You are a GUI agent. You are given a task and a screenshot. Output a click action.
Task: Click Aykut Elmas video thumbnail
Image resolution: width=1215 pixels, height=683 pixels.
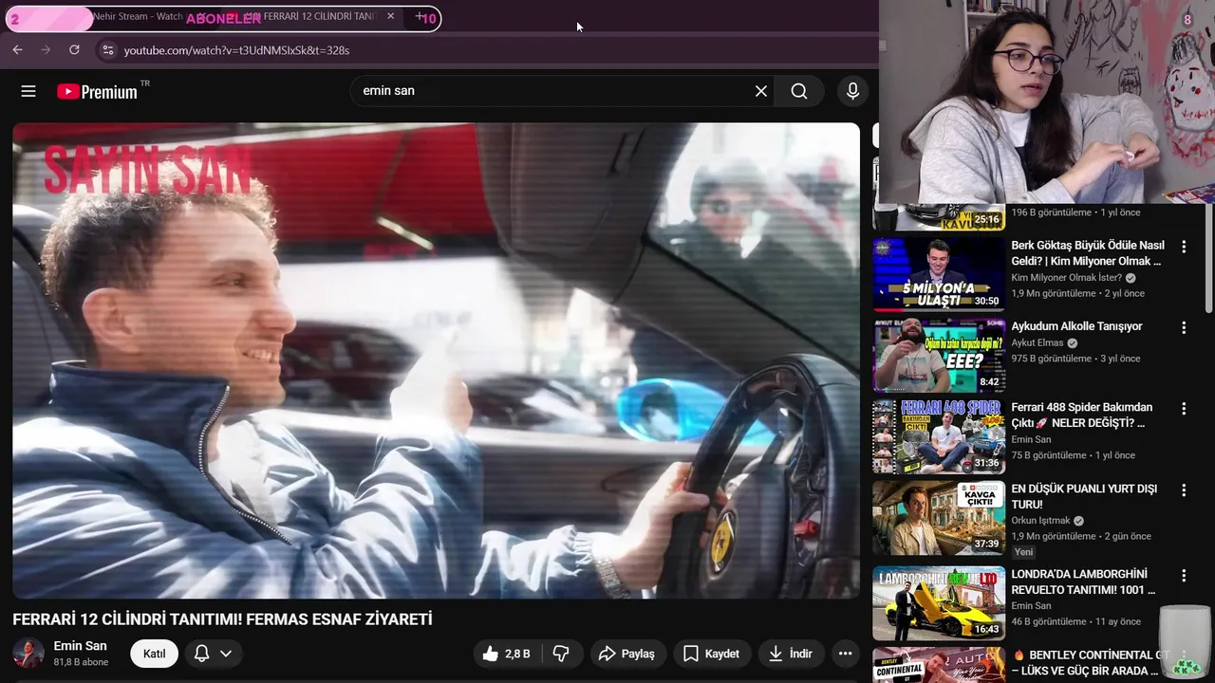(939, 356)
